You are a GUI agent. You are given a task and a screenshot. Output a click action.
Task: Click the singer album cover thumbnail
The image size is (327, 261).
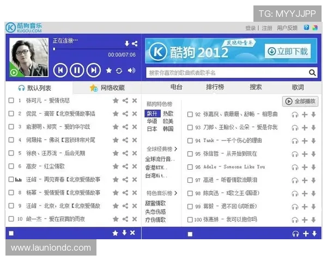[29, 58]
